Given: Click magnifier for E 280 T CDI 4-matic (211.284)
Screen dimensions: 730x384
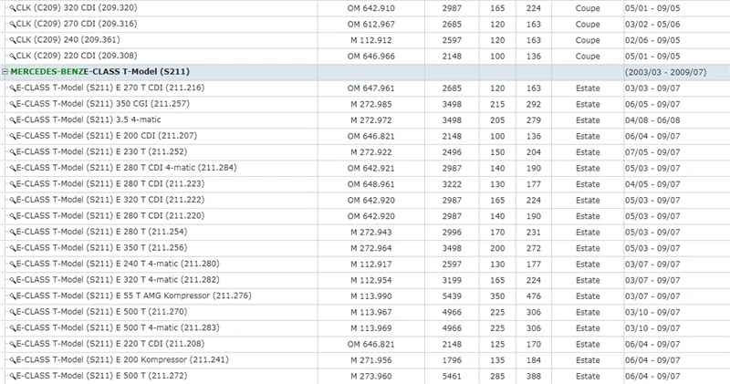Looking at the screenshot, I should (x=13, y=169).
